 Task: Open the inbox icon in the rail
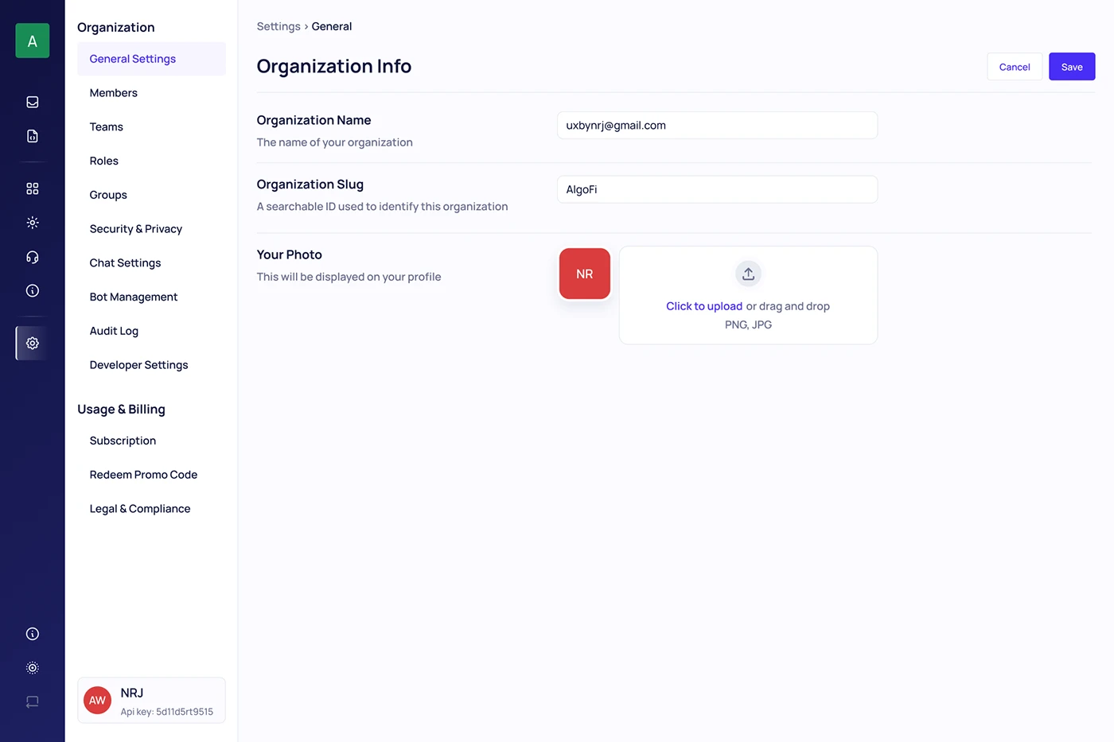pyautogui.click(x=33, y=102)
